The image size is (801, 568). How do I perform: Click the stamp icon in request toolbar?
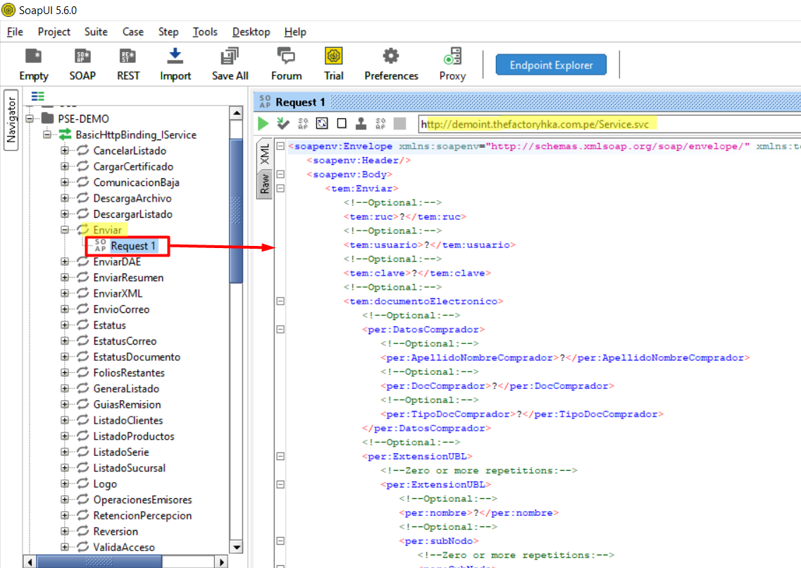tap(361, 123)
